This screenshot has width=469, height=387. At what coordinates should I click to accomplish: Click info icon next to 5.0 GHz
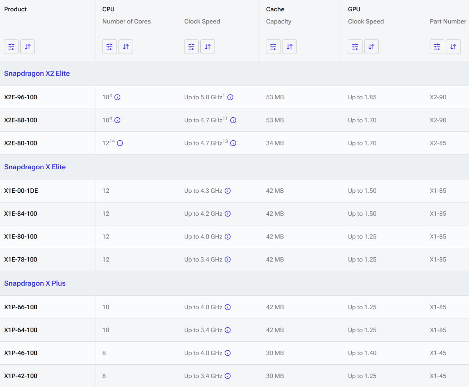tap(230, 97)
